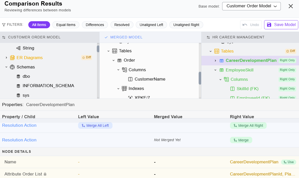Click the Undo button
Viewport: 299px width, 178px height.
(x=251, y=25)
